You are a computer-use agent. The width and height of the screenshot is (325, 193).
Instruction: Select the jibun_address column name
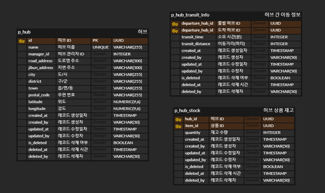pyautogui.click(x=42, y=68)
